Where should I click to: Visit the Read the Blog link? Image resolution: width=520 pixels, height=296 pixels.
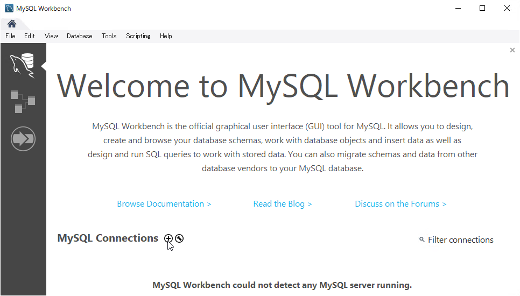click(x=283, y=204)
